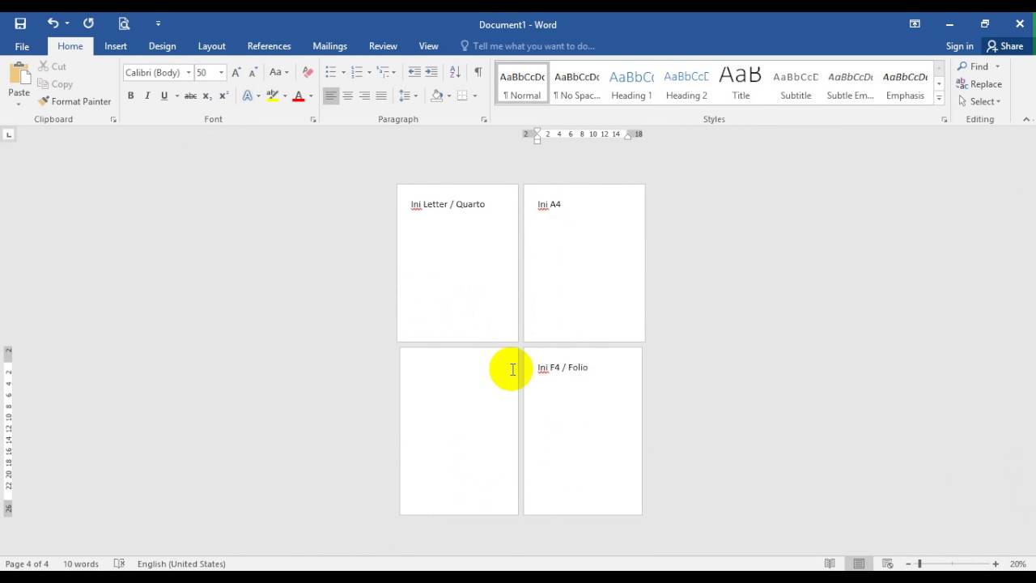Switch to the Insert tab
This screenshot has width=1036, height=583.
coord(116,46)
